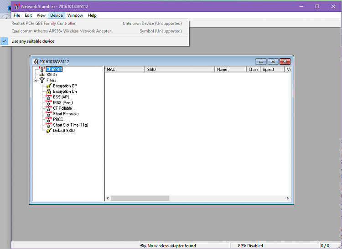Click the scroll right arrow
The height and width of the screenshot is (249, 342).
(288, 198)
